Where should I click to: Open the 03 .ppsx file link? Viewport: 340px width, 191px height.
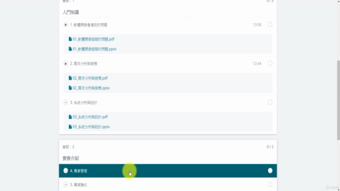(91, 127)
